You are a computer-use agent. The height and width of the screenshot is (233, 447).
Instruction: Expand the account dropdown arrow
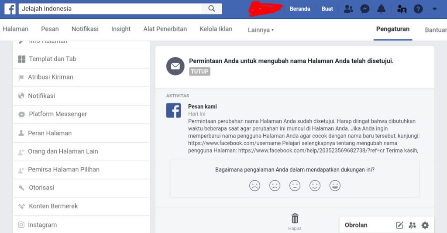(x=434, y=9)
